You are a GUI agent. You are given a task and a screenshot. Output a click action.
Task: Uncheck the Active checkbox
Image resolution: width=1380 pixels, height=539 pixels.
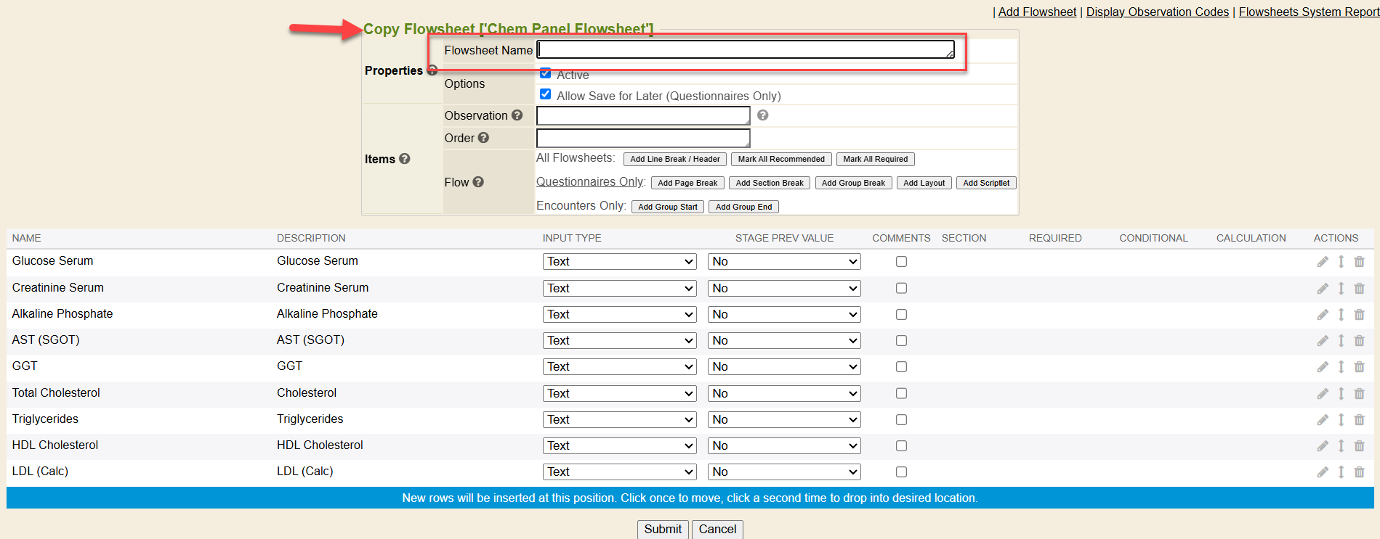click(545, 74)
